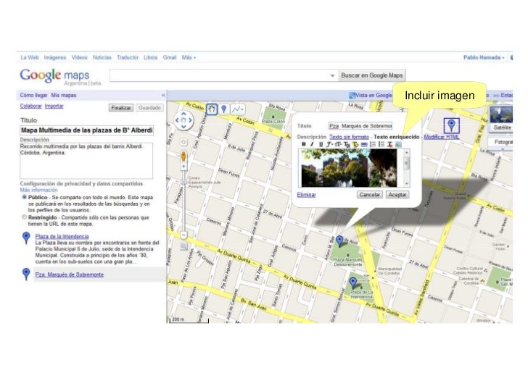528x373 pixels.
Task: Click map pin at Plaza Marqués de Sobremonte
Action: (339, 241)
